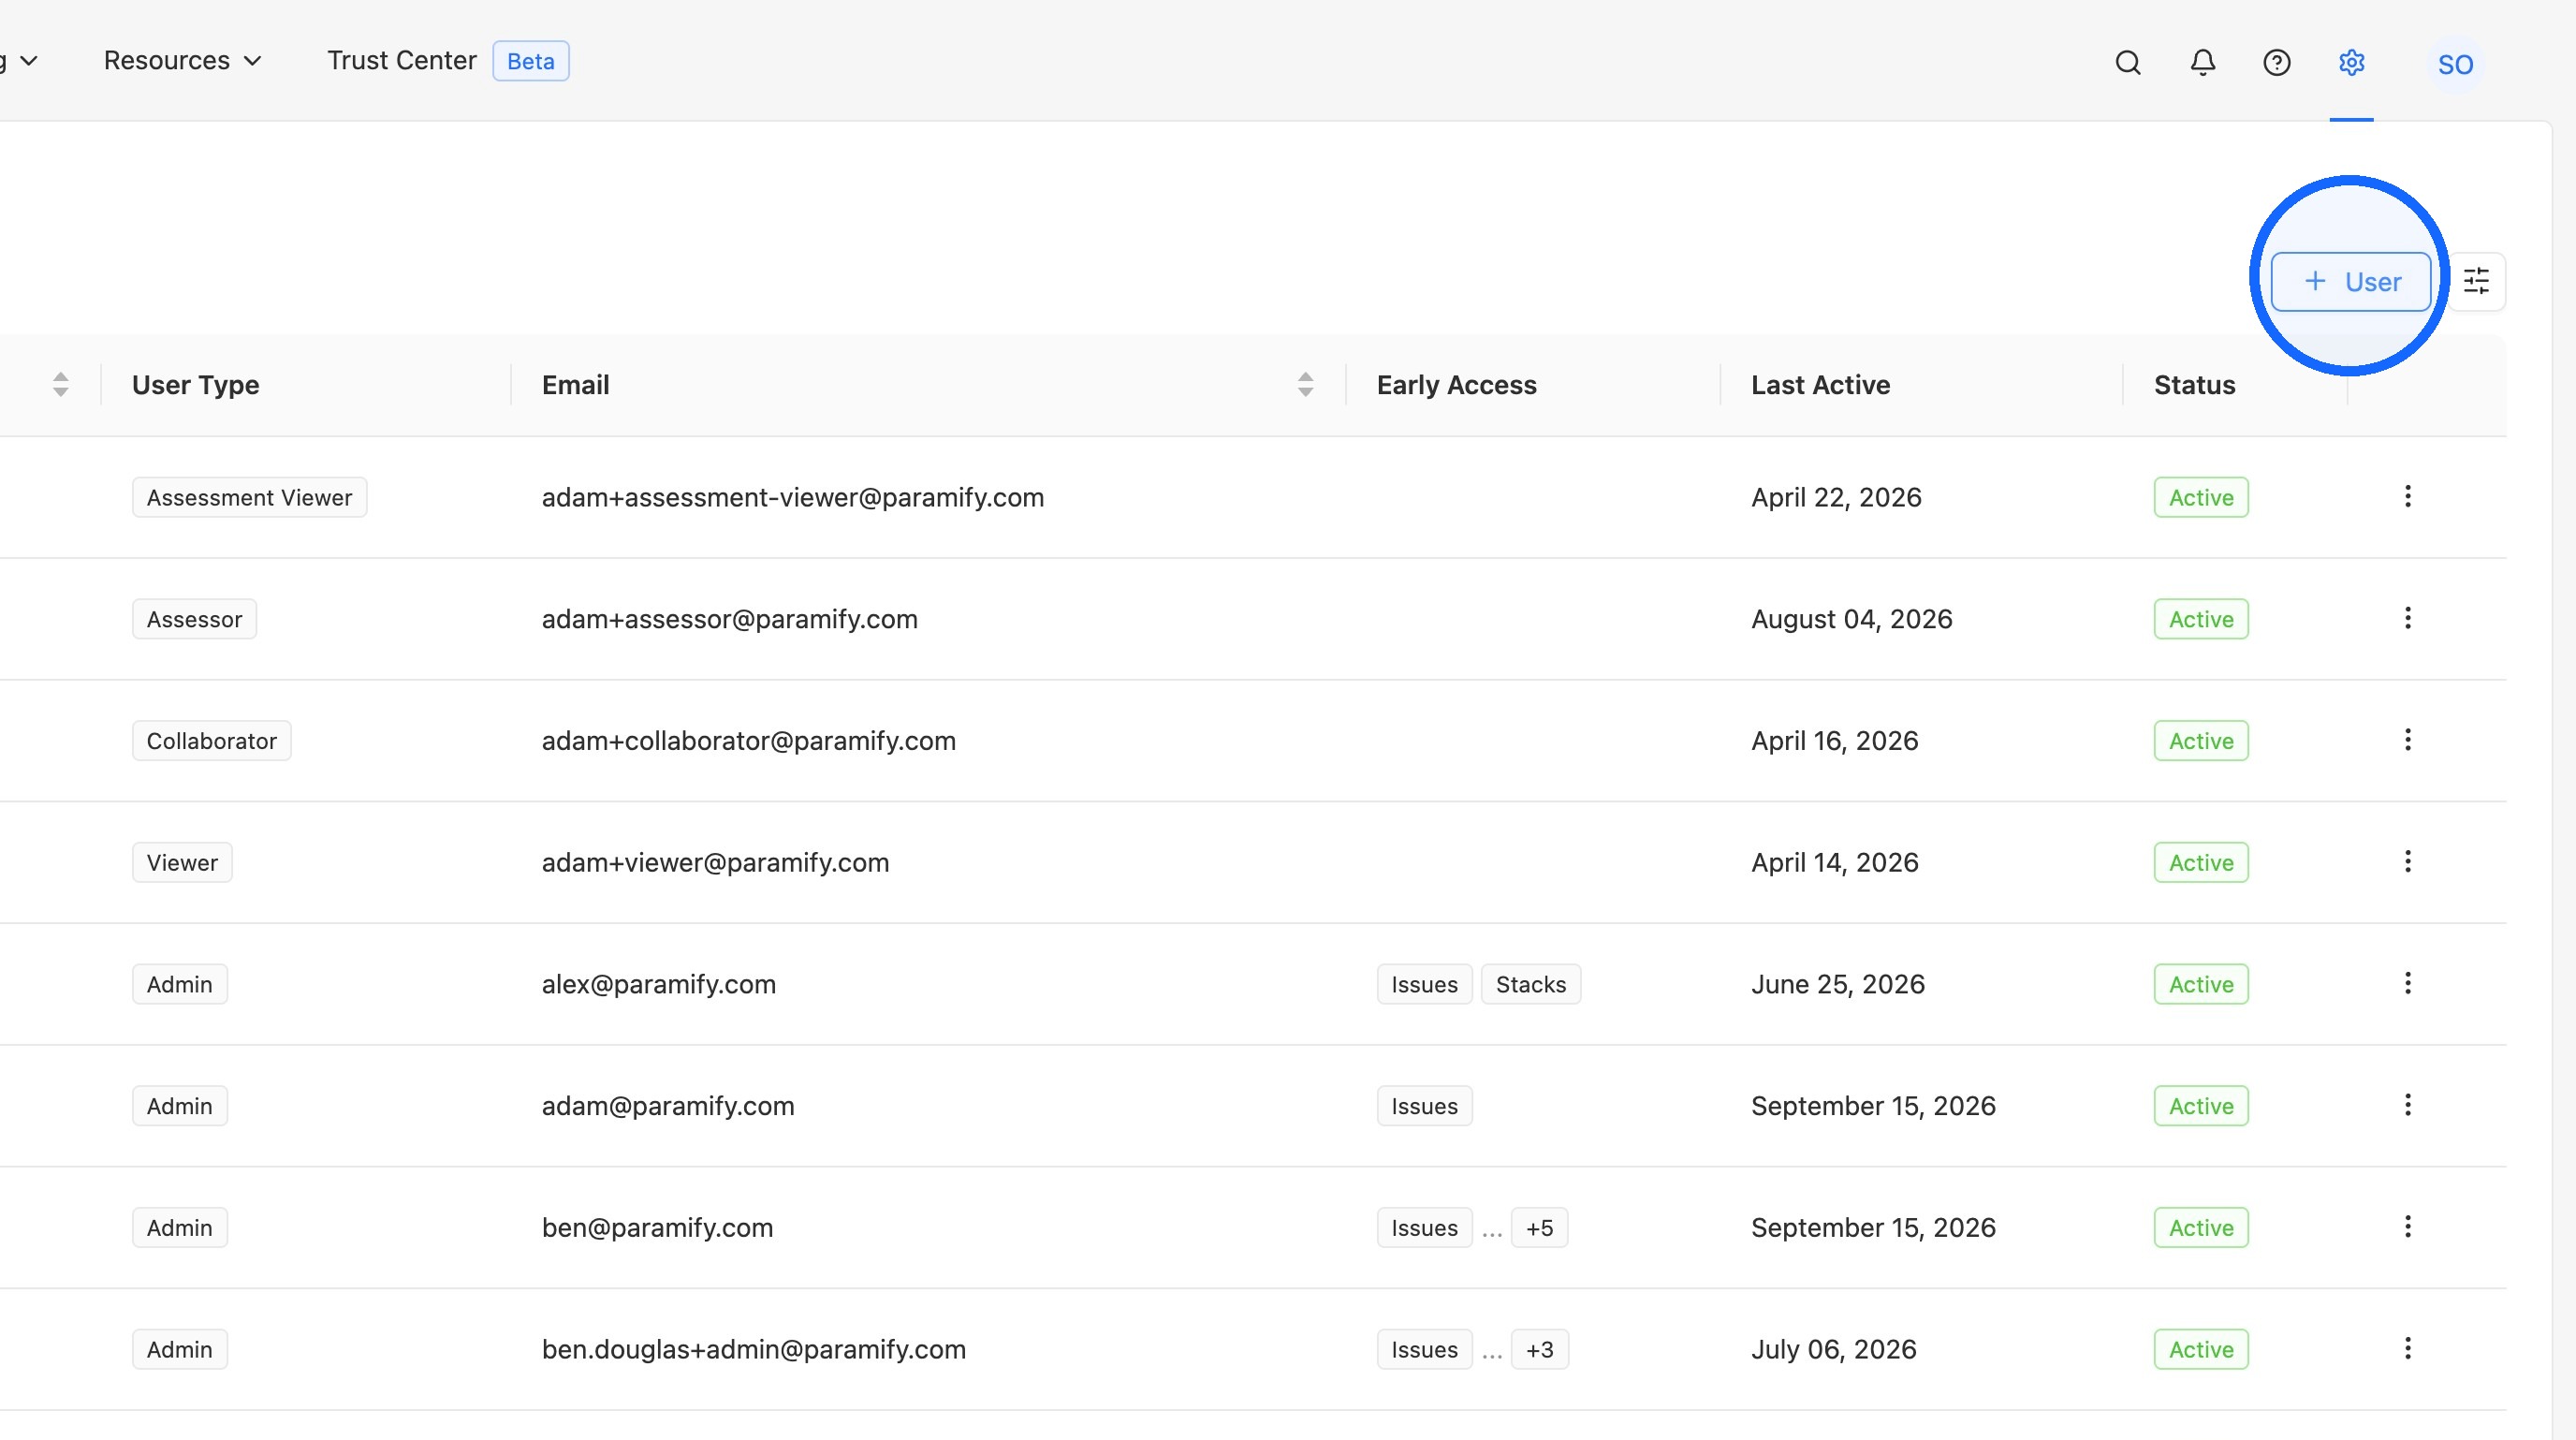Select email adam+viewer@paramify.com
Screen dimensions: 2576x1440
[715, 863]
